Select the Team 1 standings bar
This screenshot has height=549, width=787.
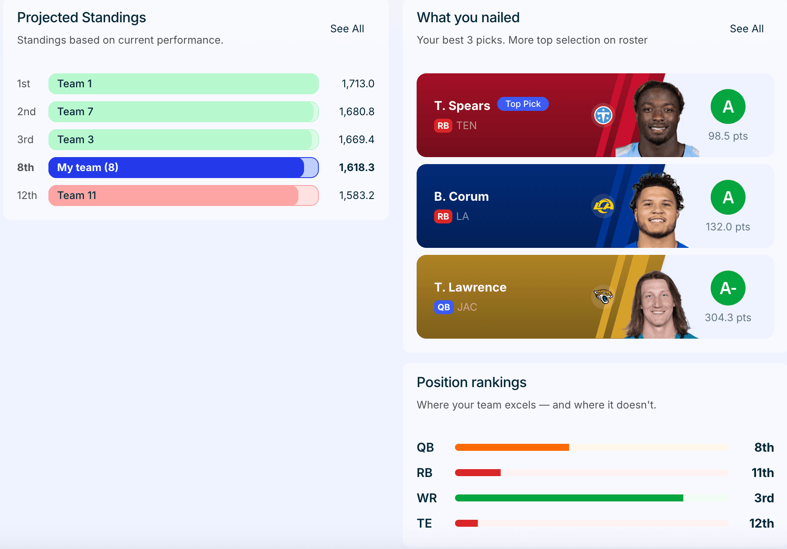[x=184, y=84]
